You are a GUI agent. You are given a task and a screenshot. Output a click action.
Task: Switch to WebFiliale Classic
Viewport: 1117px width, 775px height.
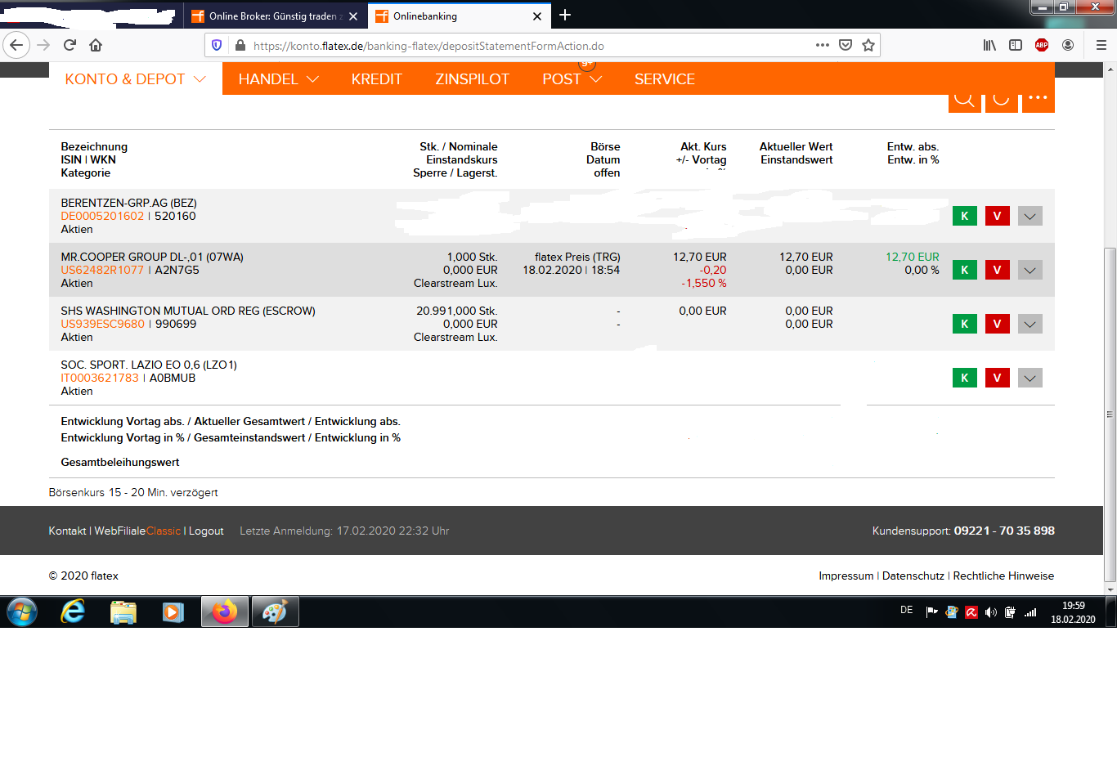(137, 531)
